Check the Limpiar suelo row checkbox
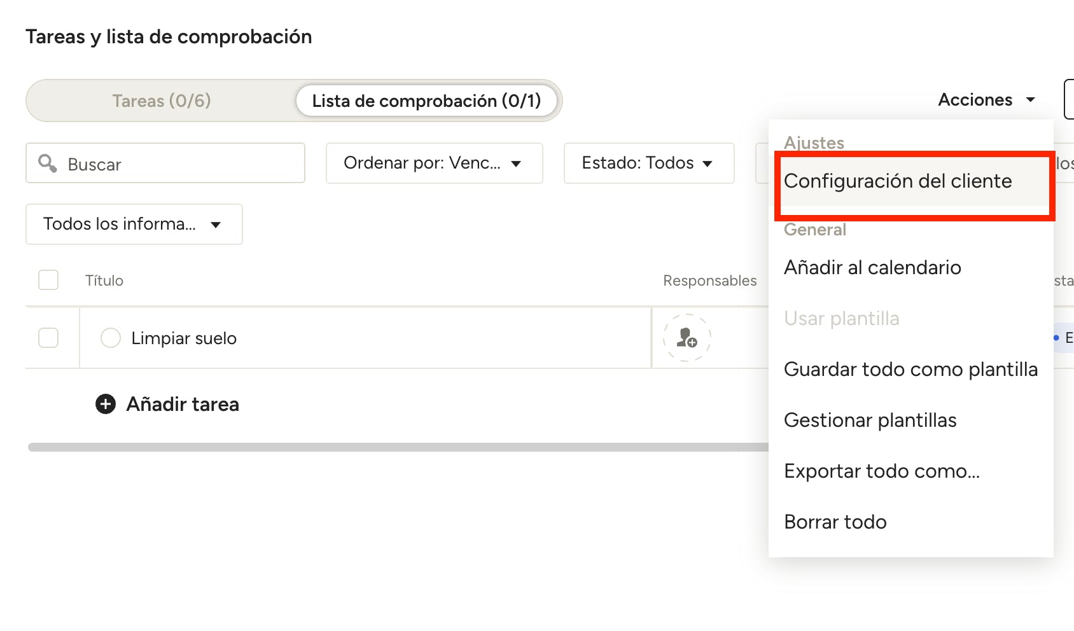Viewport: 1074px width, 631px height. [48, 338]
